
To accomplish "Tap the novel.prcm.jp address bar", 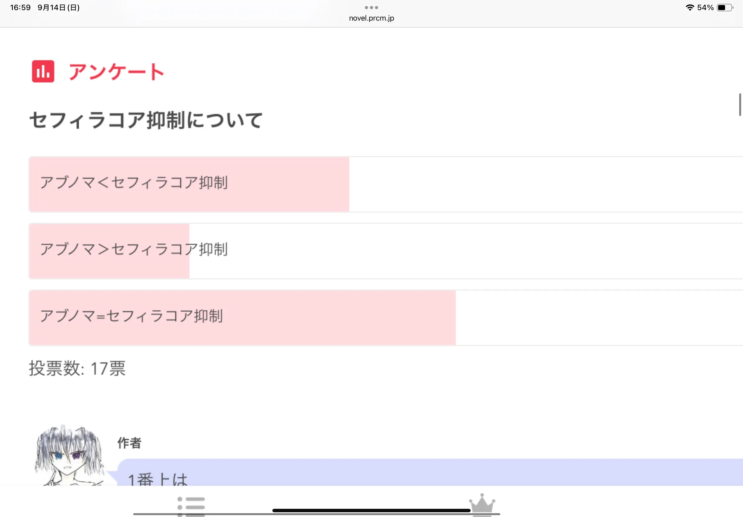I will pyautogui.click(x=371, y=18).
